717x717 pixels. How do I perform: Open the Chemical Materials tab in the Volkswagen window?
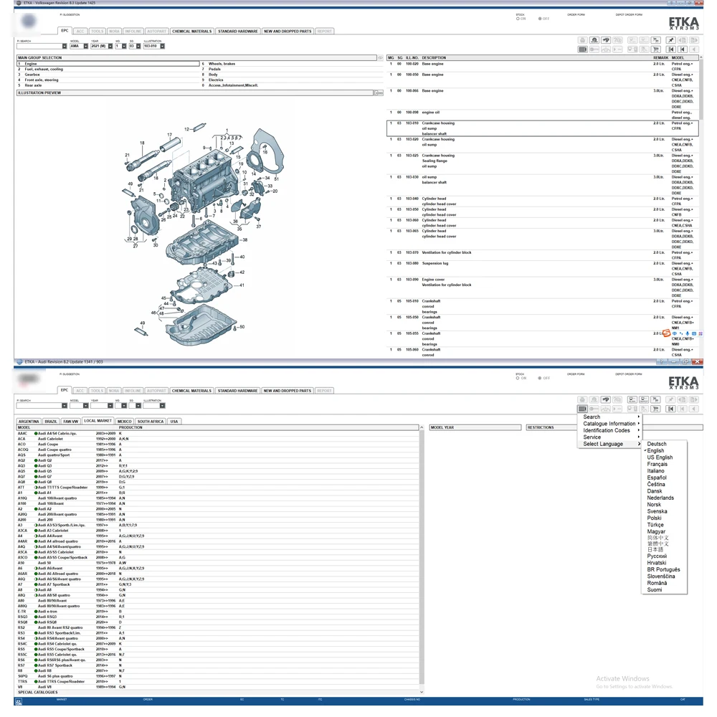pos(192,32)
